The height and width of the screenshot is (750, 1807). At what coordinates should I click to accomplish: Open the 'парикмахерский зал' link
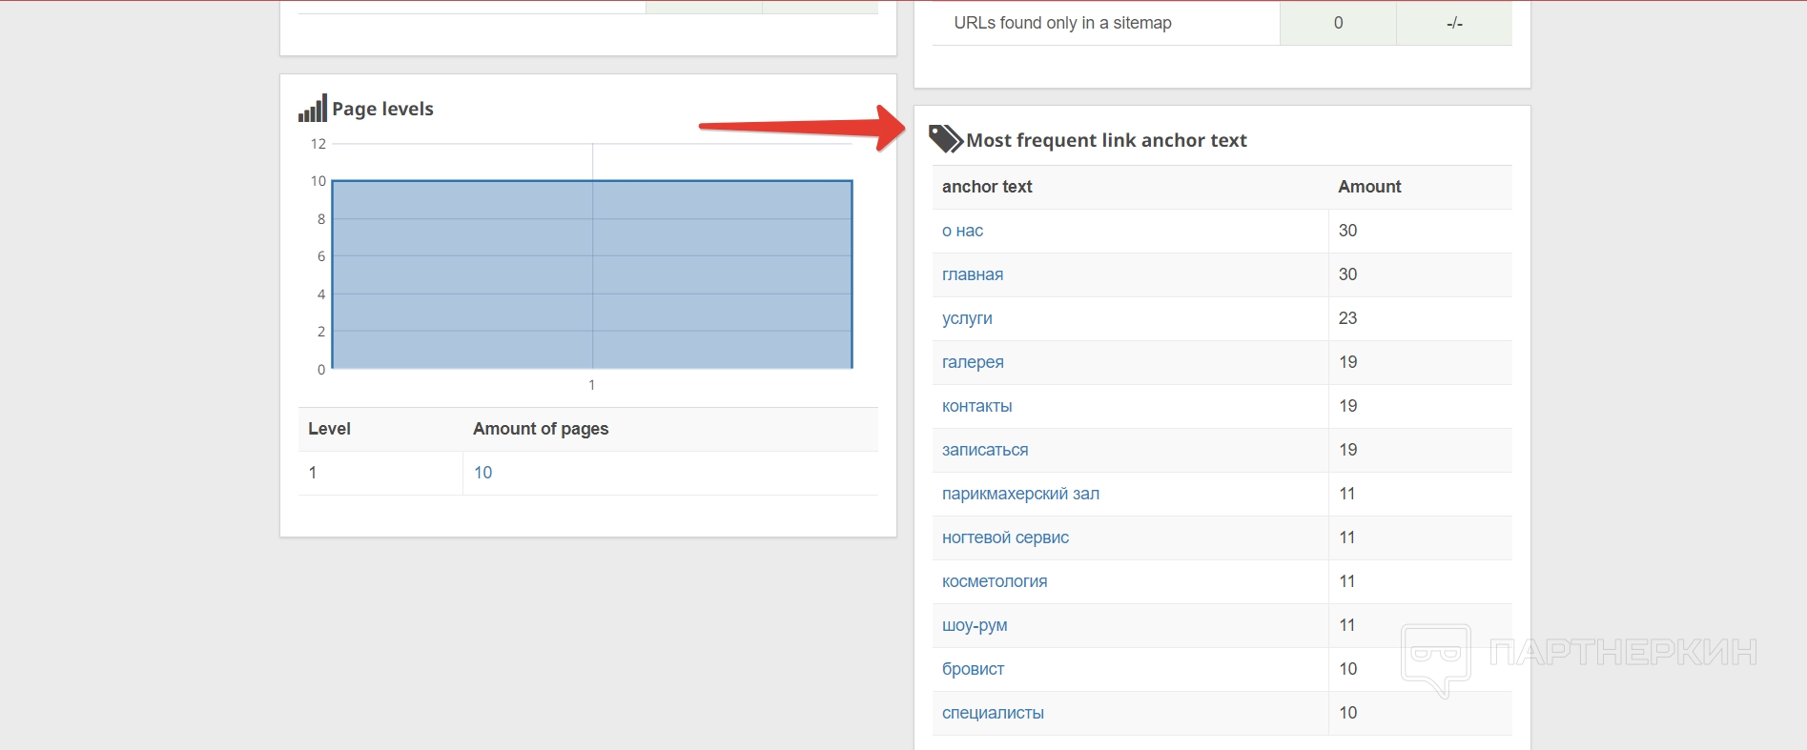1020,494
